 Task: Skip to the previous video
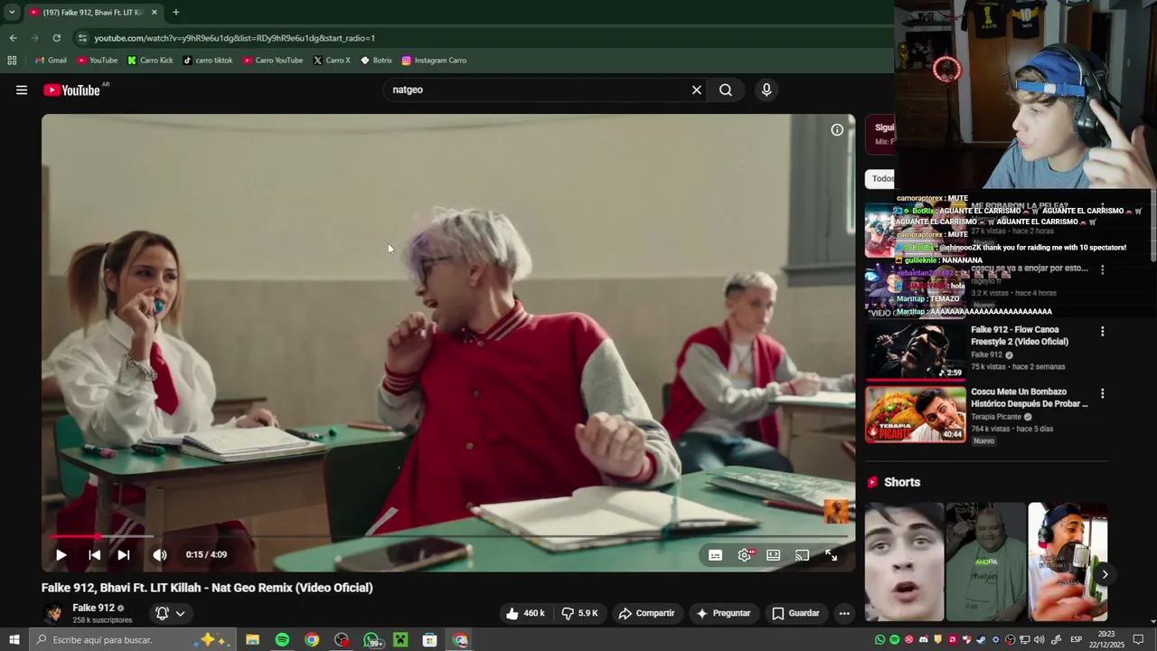pos(94,555)
